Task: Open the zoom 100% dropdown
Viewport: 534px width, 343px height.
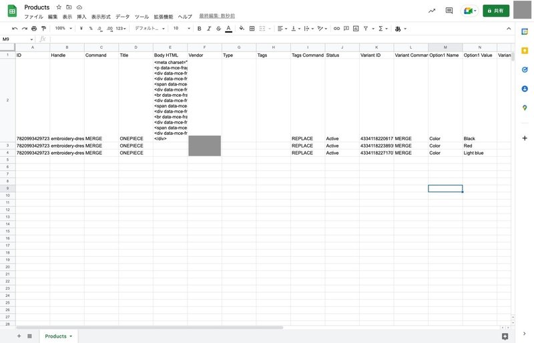Action: point(63,28)
